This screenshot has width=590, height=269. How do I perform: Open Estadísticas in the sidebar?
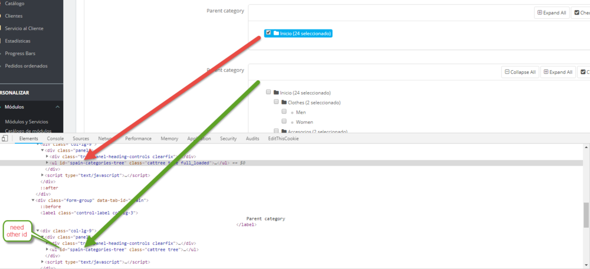[18, 41]
